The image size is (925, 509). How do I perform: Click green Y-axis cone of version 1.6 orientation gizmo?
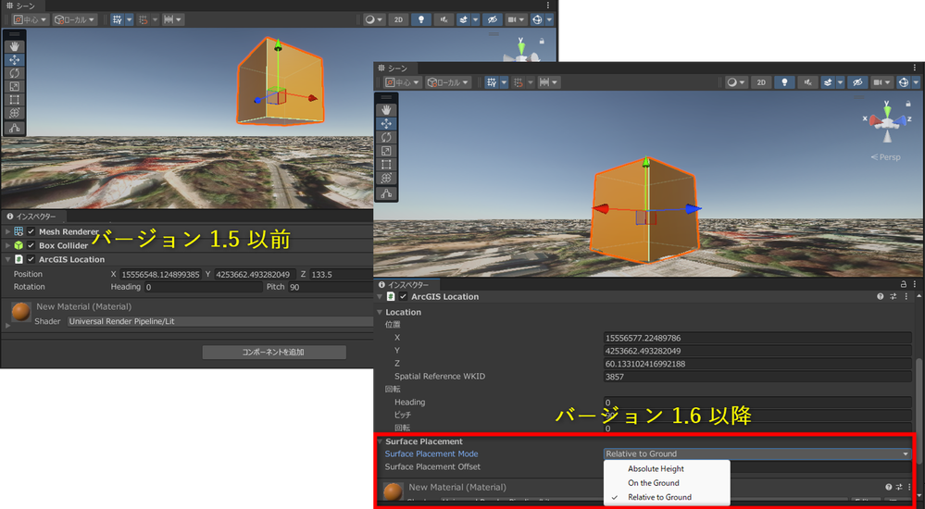coord(887,111)
